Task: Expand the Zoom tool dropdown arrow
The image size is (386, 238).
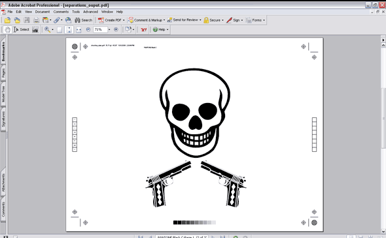Action: pyautogui.click(x=52, y=30)
